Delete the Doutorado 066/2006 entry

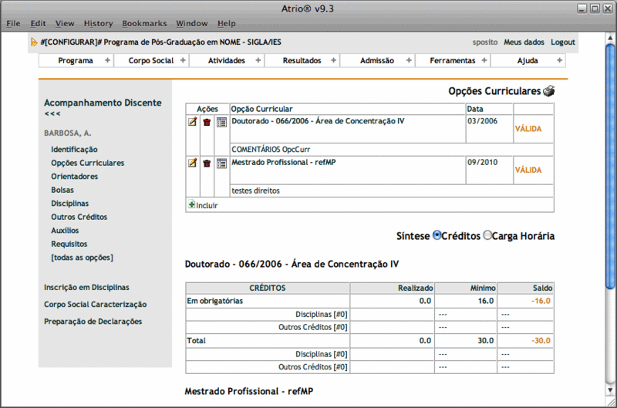click(x=207, y=122)
